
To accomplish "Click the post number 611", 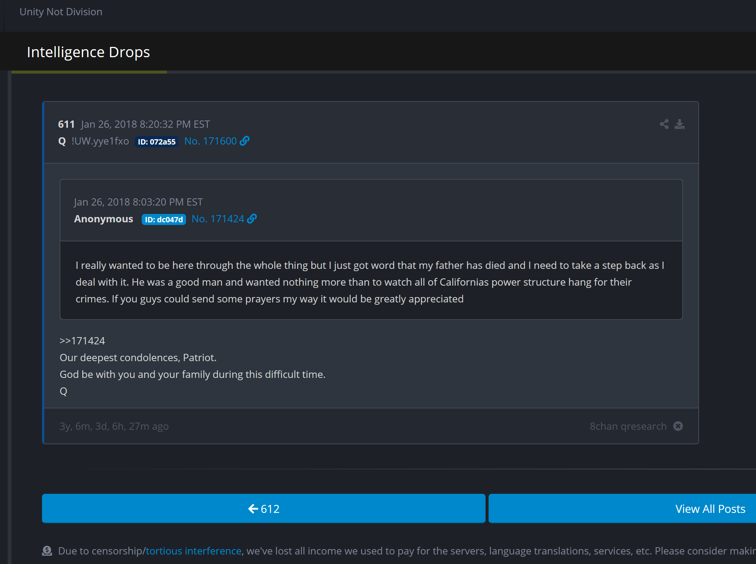I will 66,124.
